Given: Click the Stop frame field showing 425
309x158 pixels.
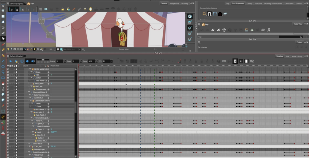Looking at the screenshot, I should [x=91, y=61].
